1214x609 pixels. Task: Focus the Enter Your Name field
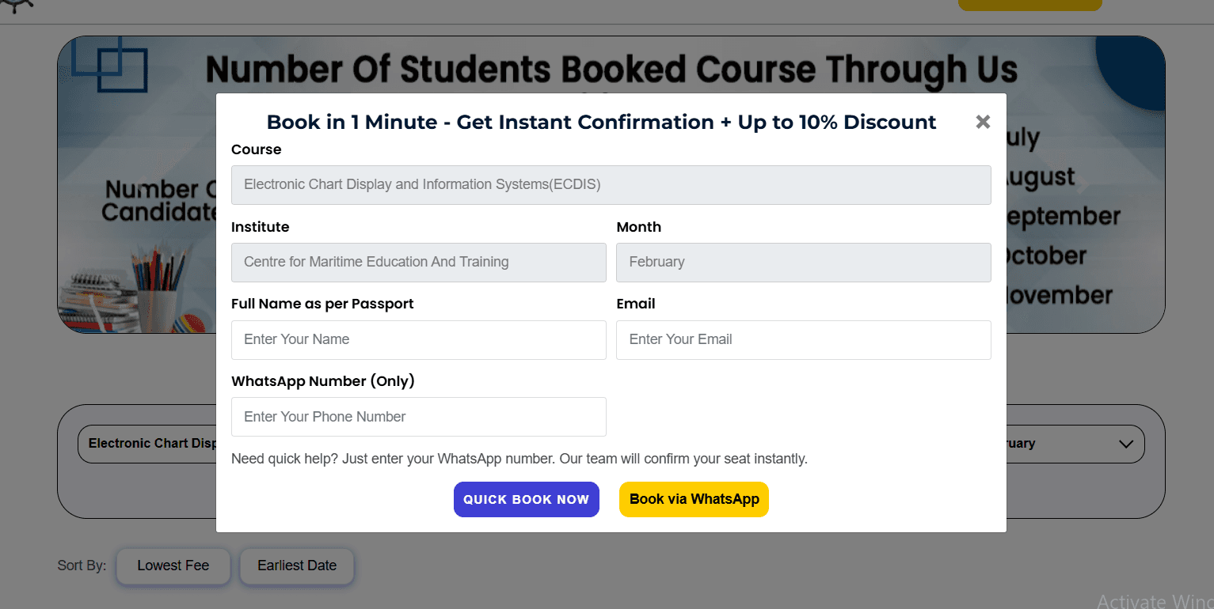pos(418,340)
